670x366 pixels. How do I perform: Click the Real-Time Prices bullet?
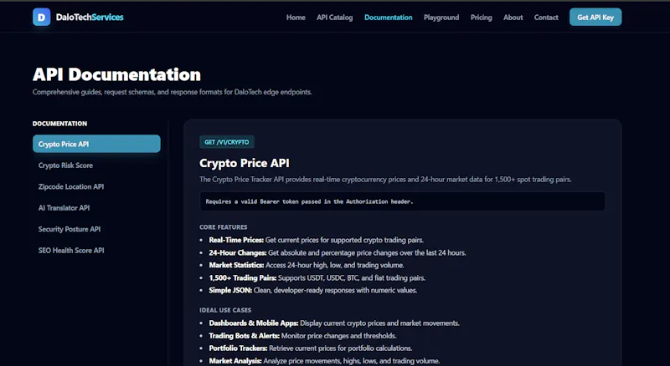click(x=317, y=240)
